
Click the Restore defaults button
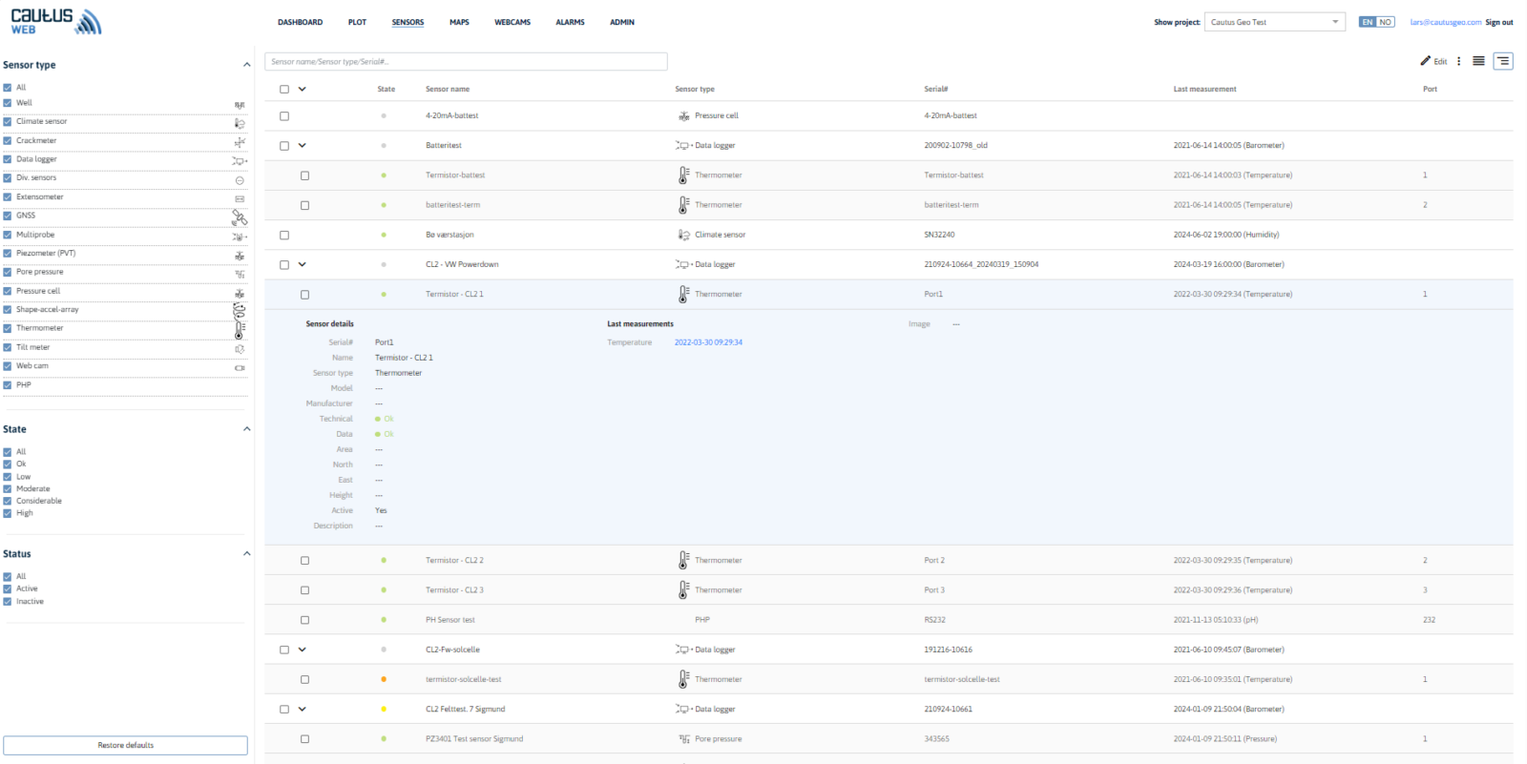[x=125, y=745]
